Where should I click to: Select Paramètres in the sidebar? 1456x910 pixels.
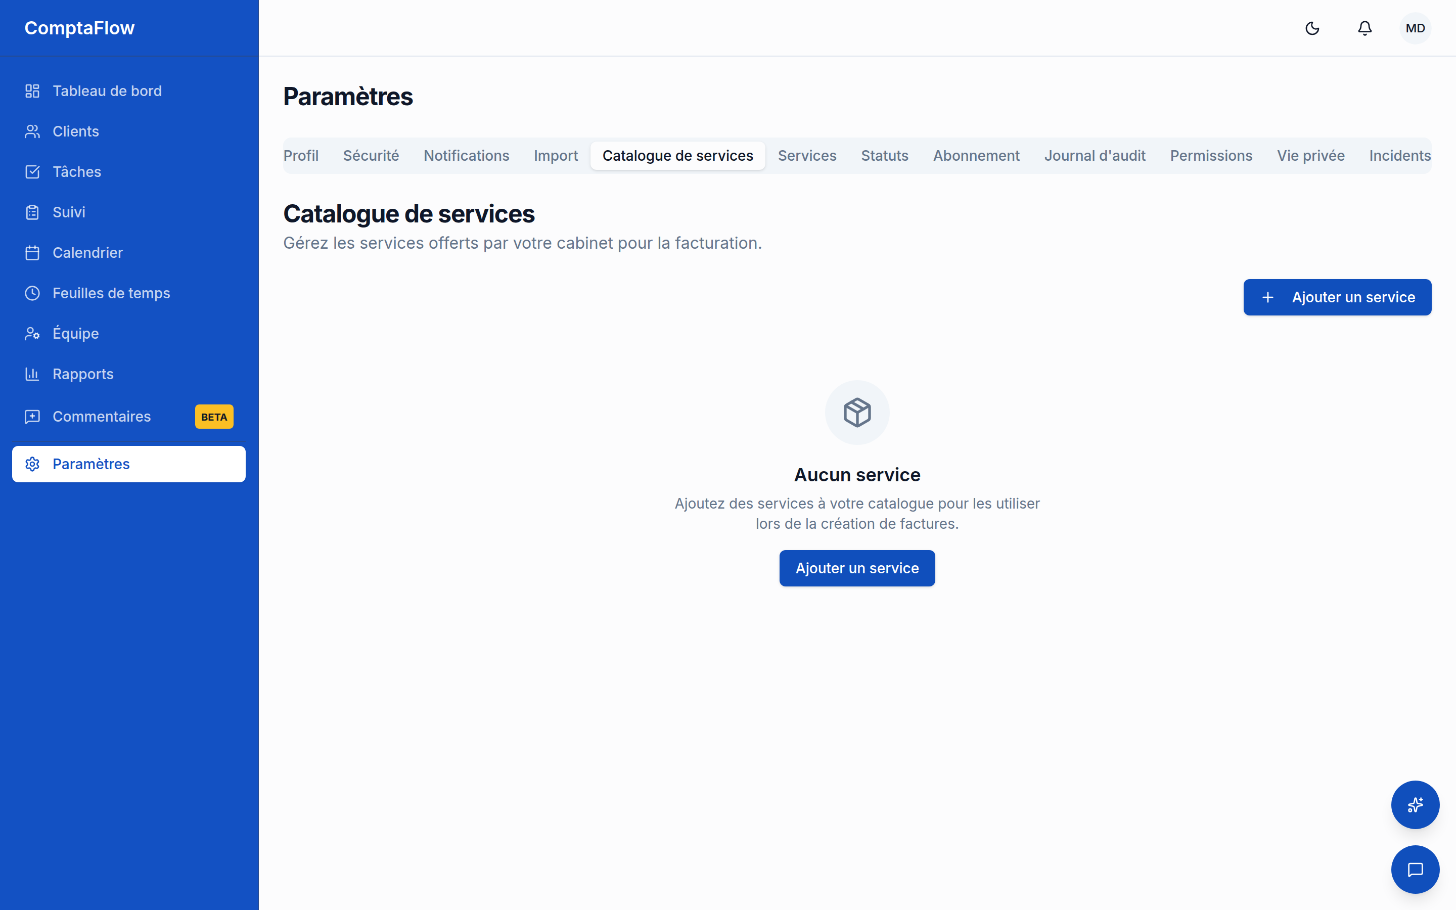(129, 464)
